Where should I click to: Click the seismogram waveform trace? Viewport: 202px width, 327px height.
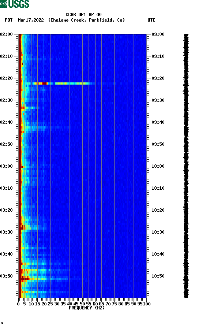tap(186, 166)
